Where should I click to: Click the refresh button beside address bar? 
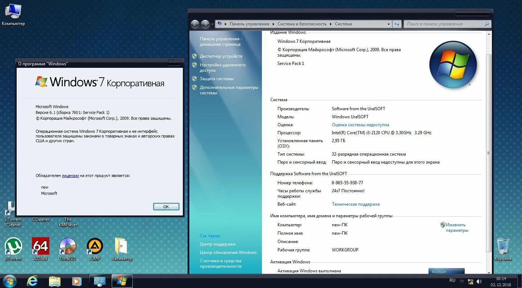397,24
